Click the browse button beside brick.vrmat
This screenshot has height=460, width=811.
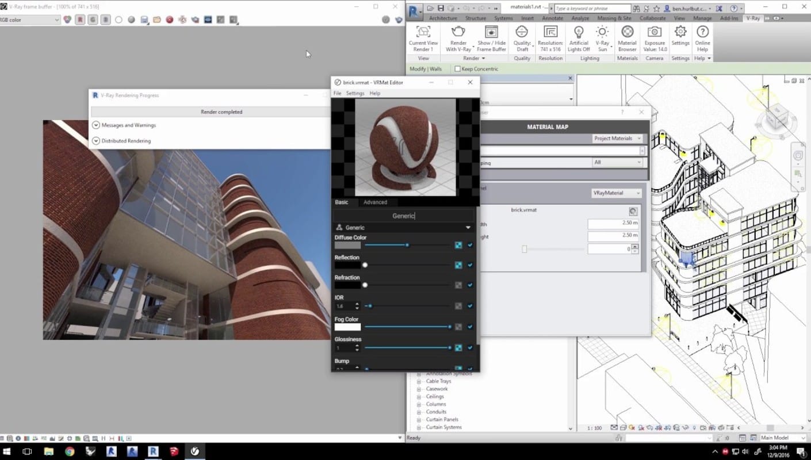point(633,211)
